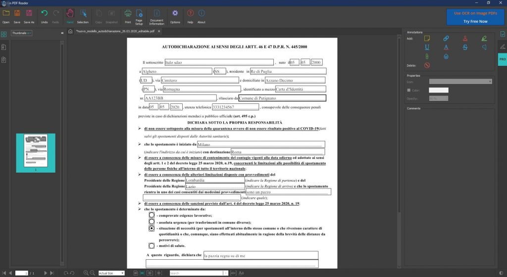The width and height of the screenshot is (507, 277).
Task: Click the 'Lombardia' region field
Action: tap(215, 180)
